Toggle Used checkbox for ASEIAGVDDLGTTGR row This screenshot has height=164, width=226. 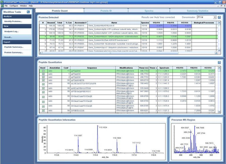[x=43, y=88]
